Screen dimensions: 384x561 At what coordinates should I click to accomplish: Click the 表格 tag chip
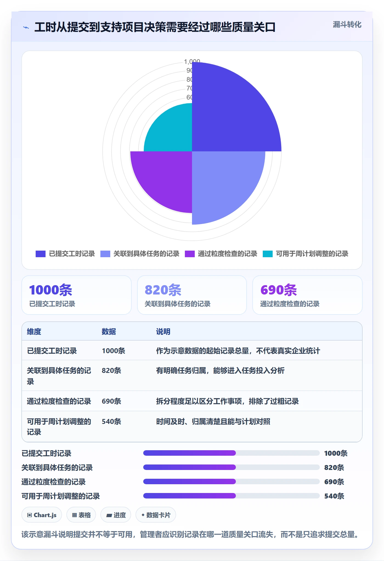(x=81, y=515)
